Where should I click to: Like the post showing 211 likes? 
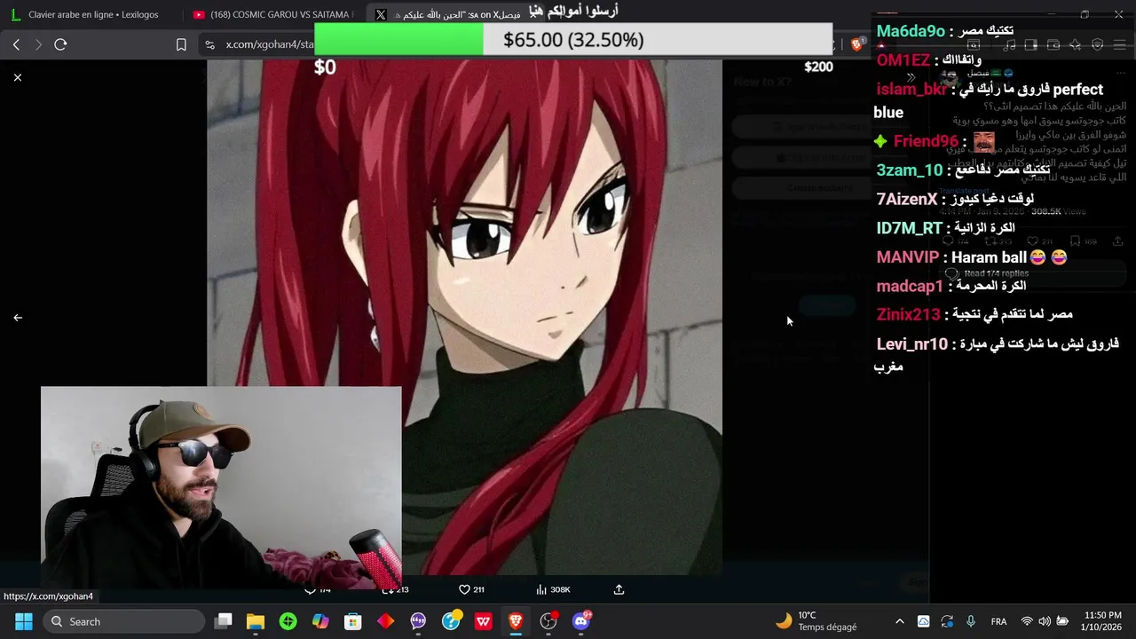pyautogui.click(x=471, y=589)
